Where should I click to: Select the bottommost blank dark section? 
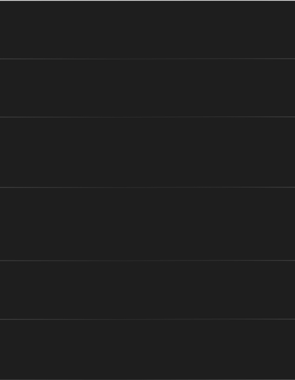click(x=147, y=349)
